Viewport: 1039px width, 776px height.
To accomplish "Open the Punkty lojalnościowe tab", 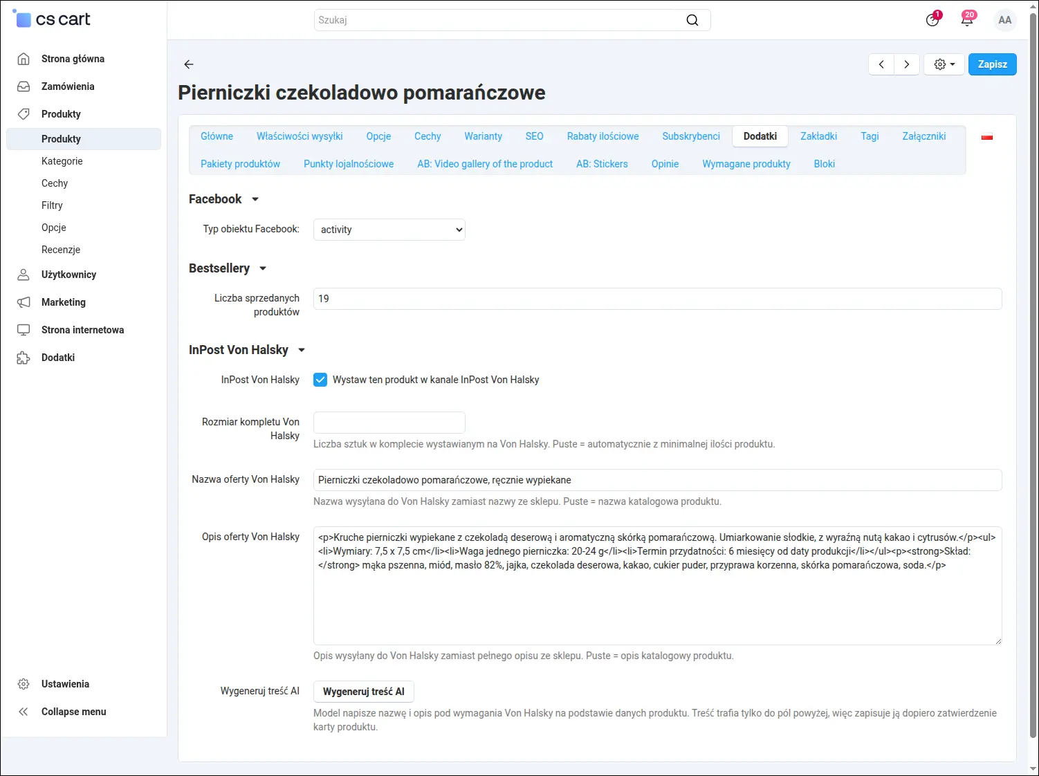I will 349,164.
